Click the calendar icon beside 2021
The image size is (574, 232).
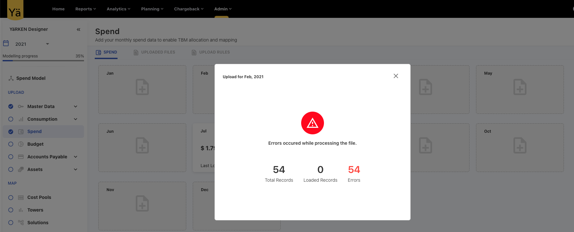6,43
